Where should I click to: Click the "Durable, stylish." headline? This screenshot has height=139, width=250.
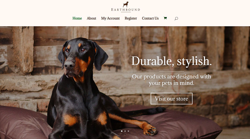click(171, 61)
